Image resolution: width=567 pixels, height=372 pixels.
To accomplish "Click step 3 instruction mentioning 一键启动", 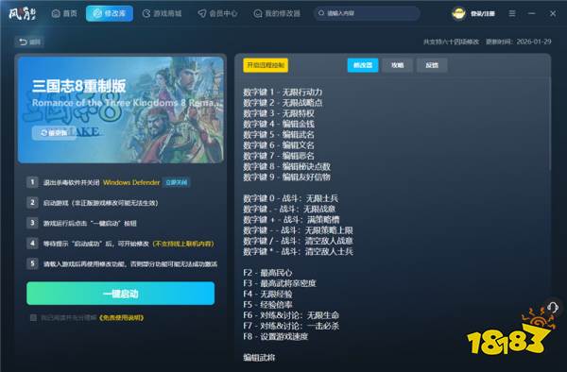I will coord(90,223).
